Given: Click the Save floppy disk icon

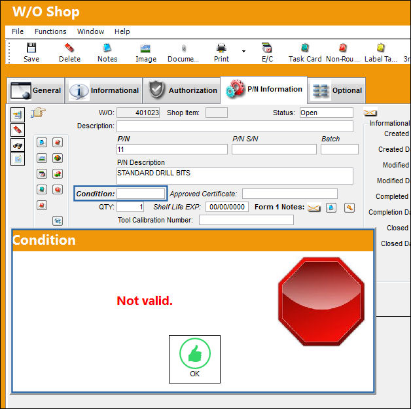Looking at the screenshot, I should [31, 48].
